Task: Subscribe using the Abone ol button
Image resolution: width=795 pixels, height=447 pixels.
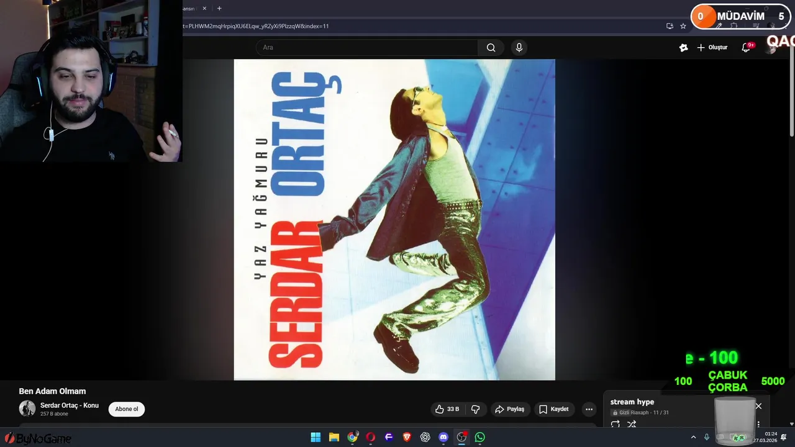Action: point(127,409)
